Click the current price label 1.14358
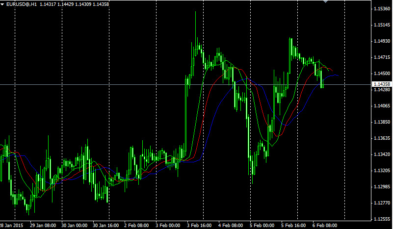Image resolution: width=393 pixels, height=229 pixels. (x=382, y=84)
